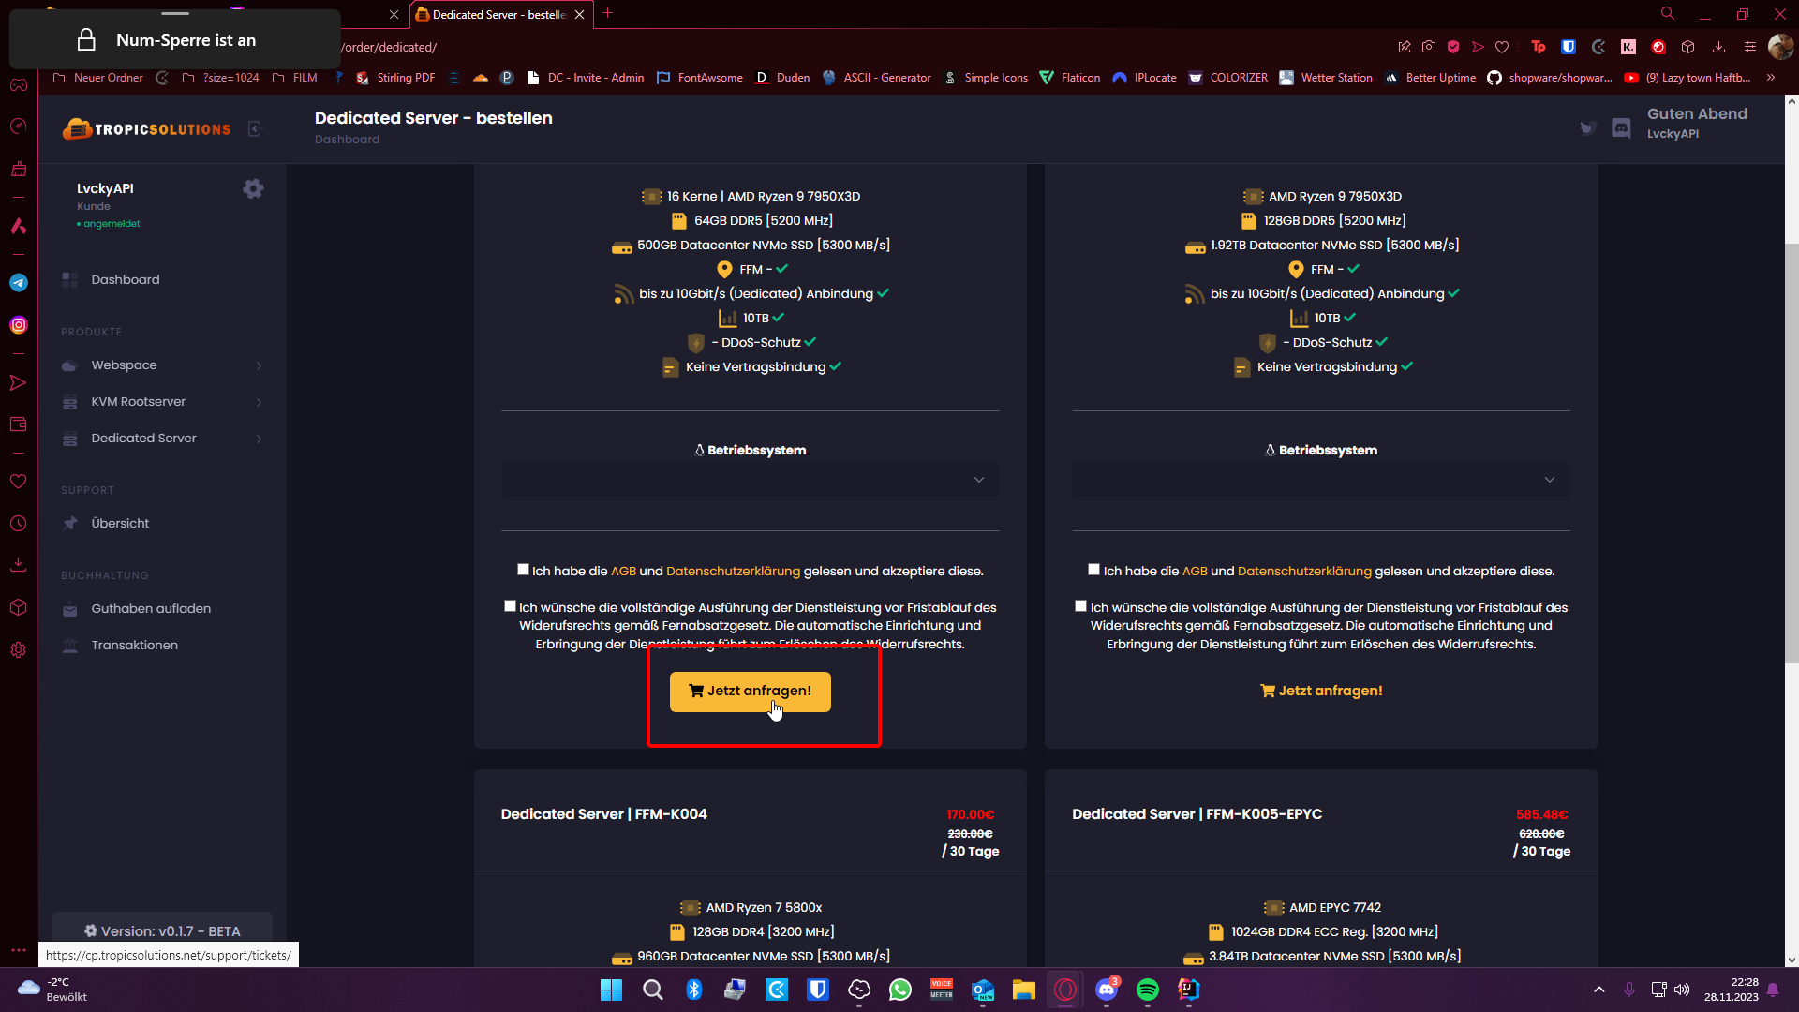Open the Datenschutzerklärung link in right card
The image size is (1799, 1012).
(x=1303, y=571)
